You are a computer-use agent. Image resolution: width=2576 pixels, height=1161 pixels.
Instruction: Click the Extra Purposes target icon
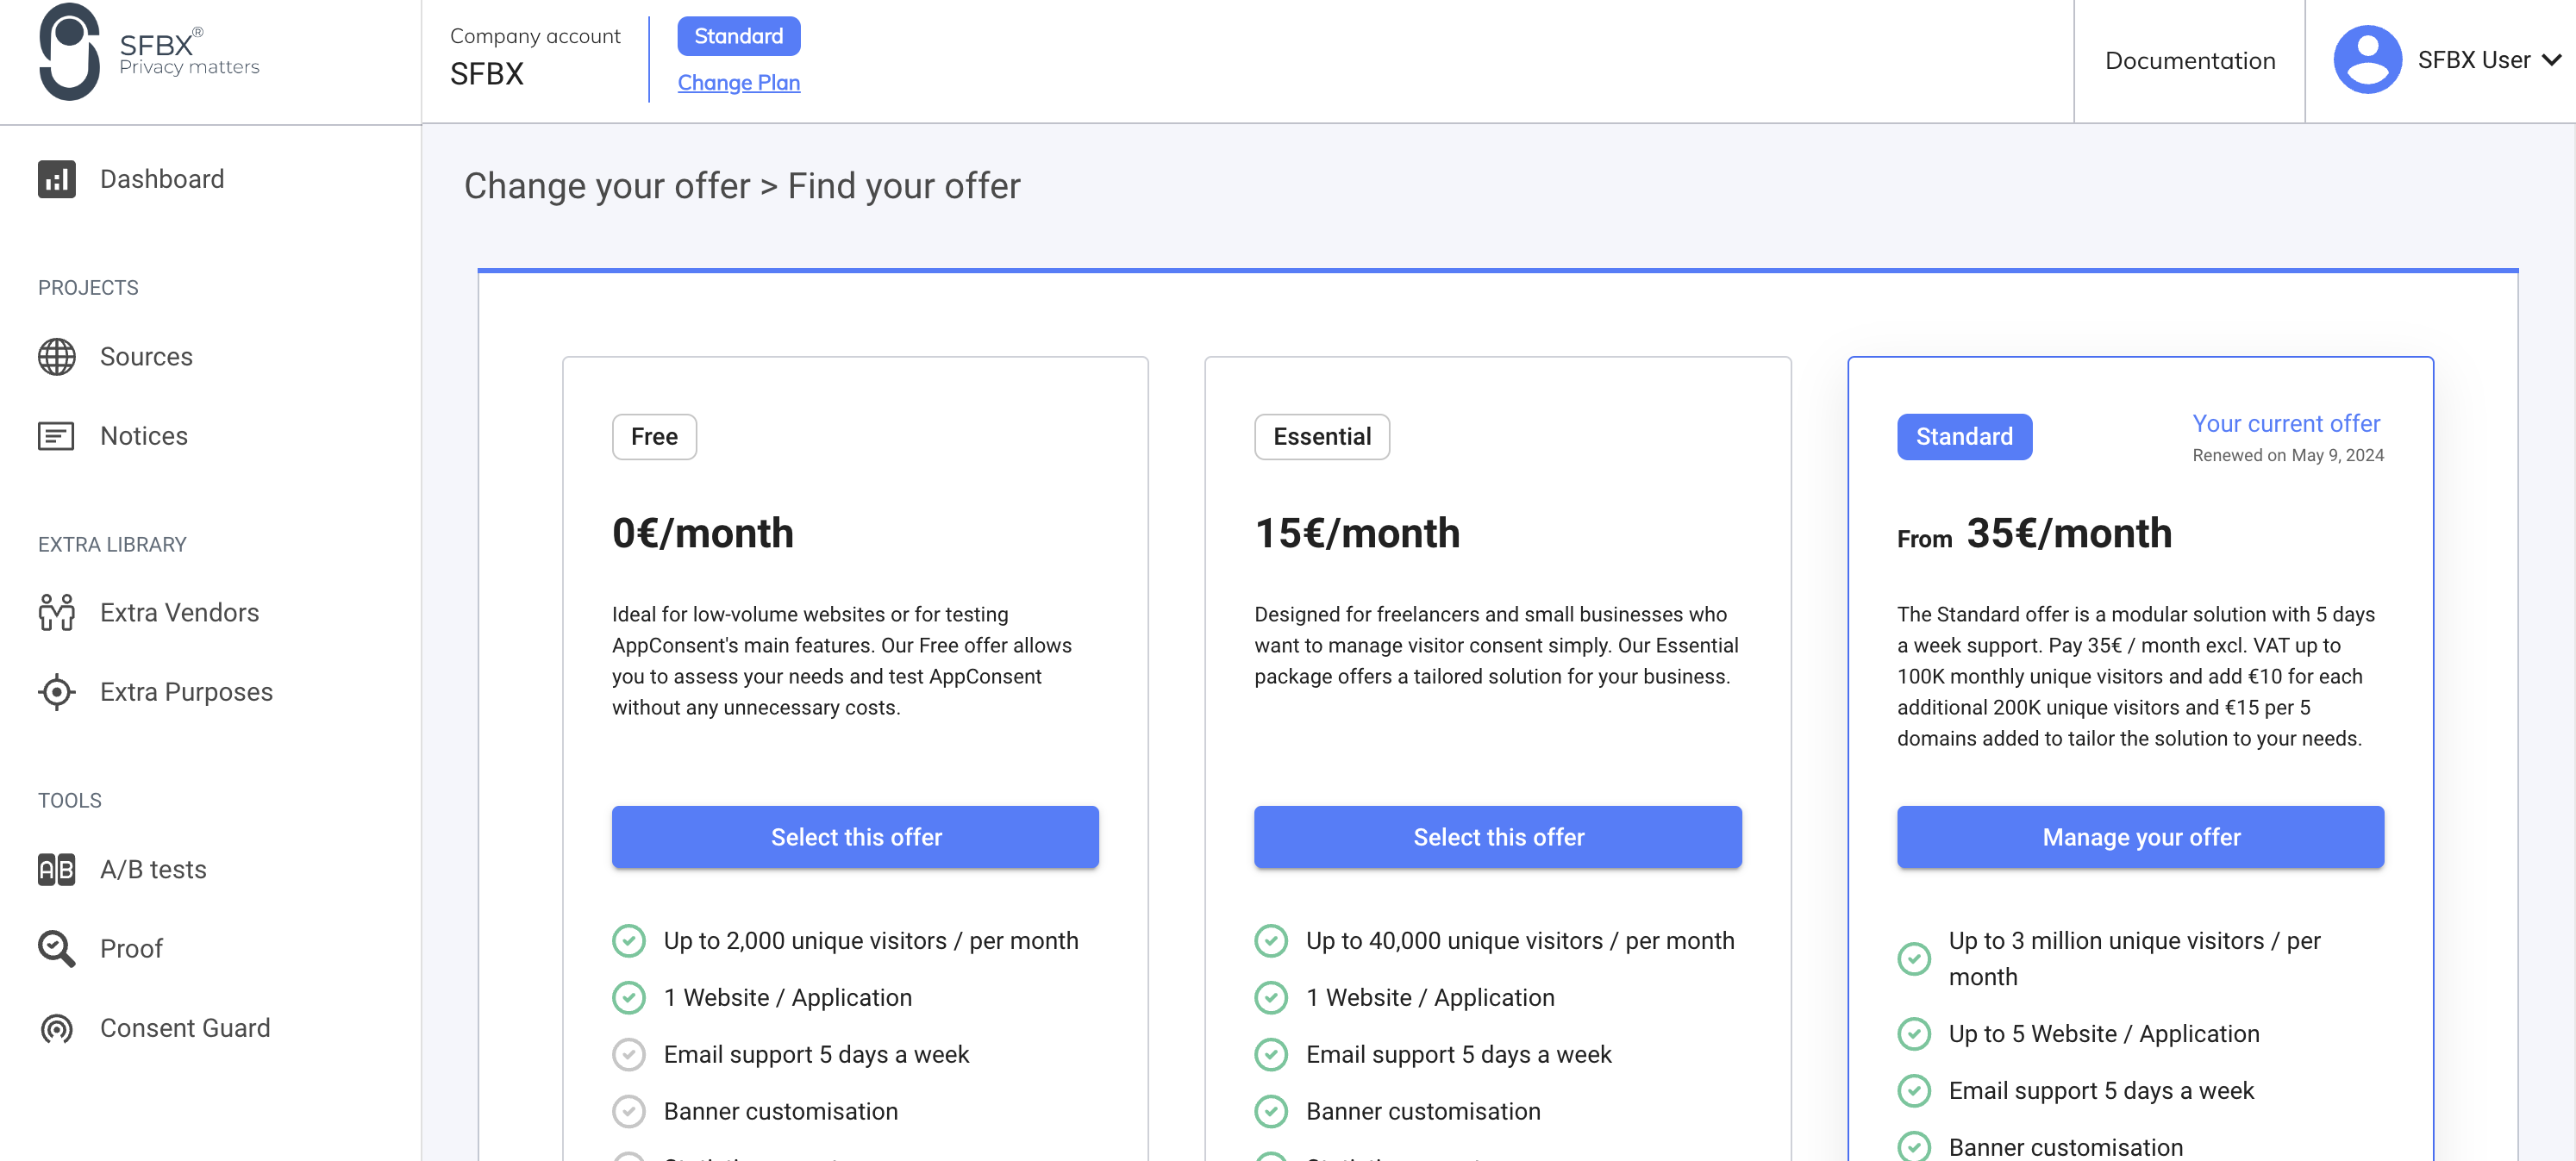57,692
